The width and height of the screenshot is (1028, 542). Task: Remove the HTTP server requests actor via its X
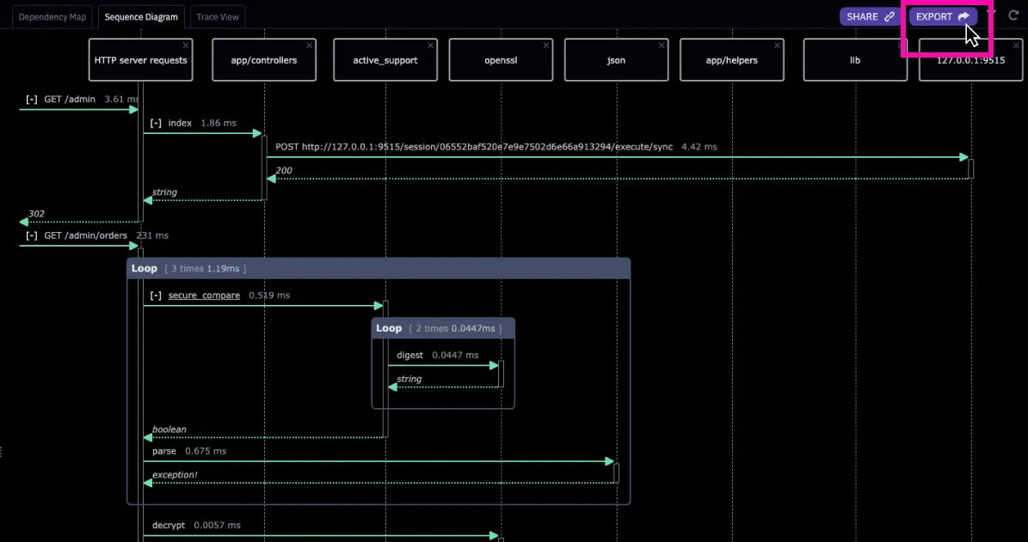[x=186, y=46]
